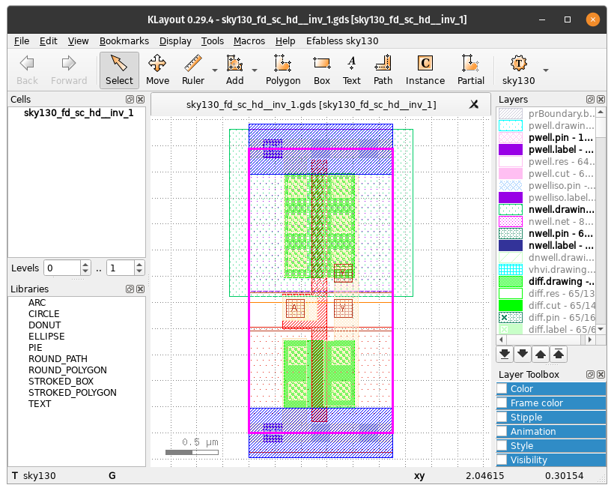Open the Ruler tool dropdown arrow
The height and width of the screenshot is (491, 614).
215,70
